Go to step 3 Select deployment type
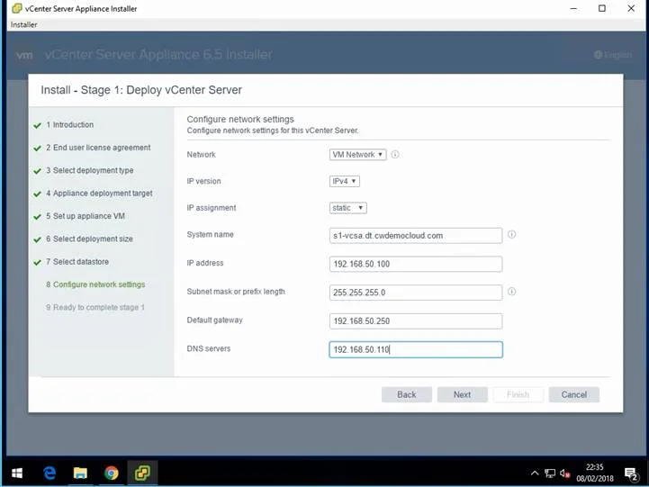This screenshot has width=649, height=487. [89, 170]
